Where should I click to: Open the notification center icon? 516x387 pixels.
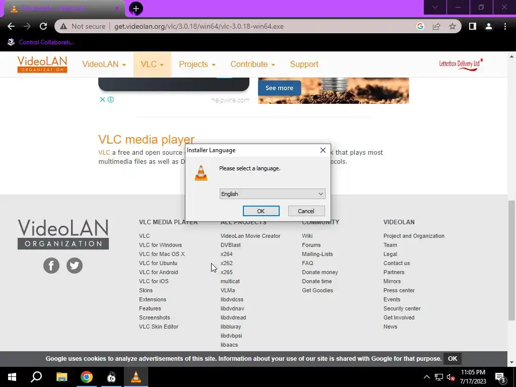tap(500, 377)
